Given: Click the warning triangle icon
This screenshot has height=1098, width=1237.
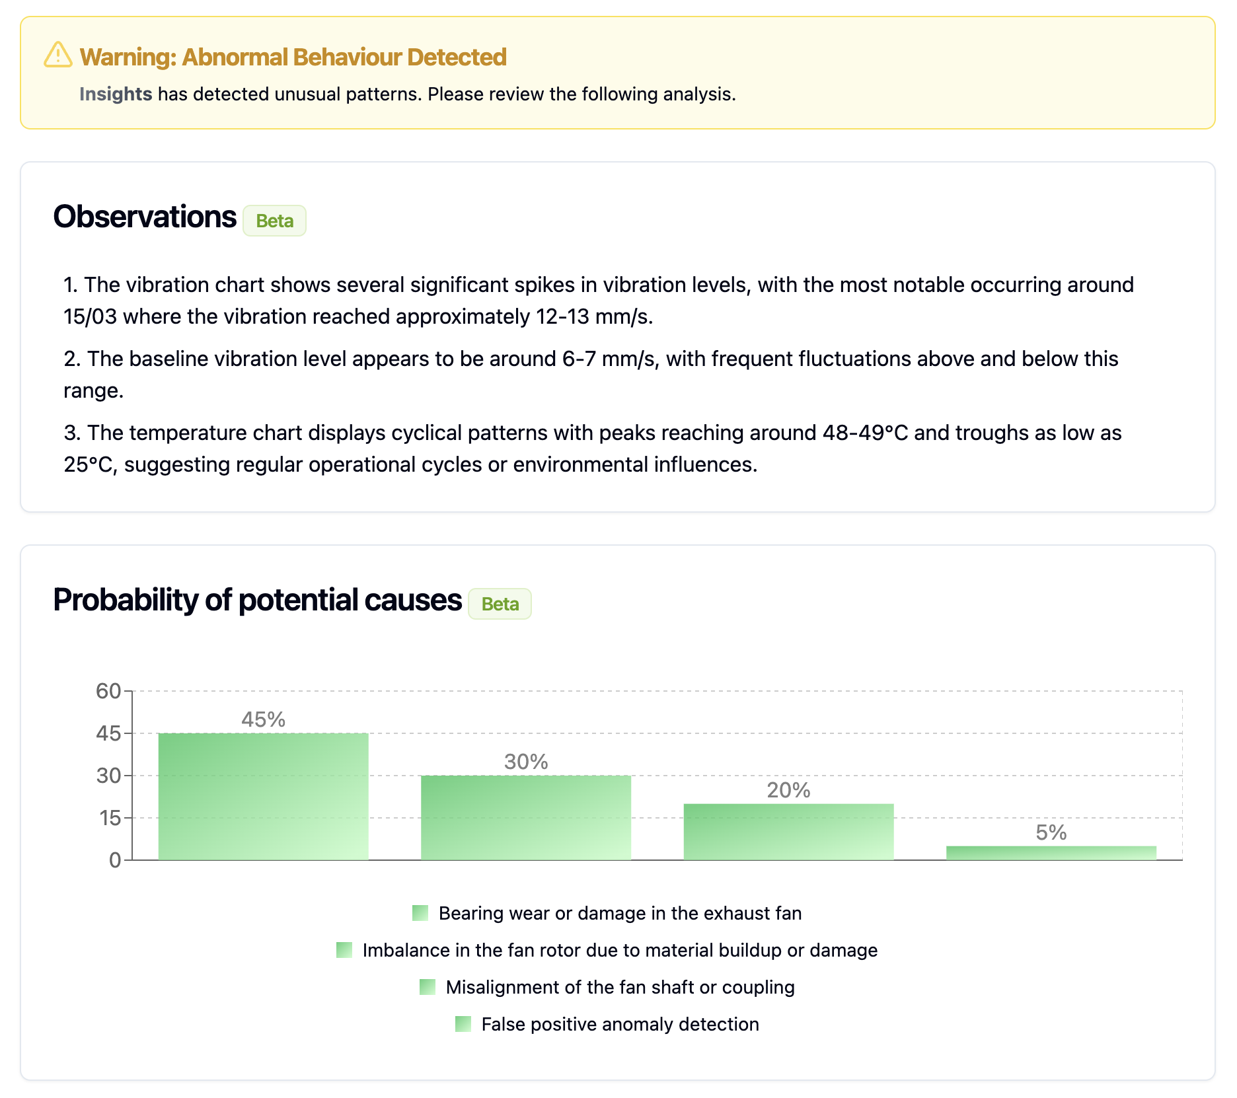Looking at the screenshot, I should [58, 55].
